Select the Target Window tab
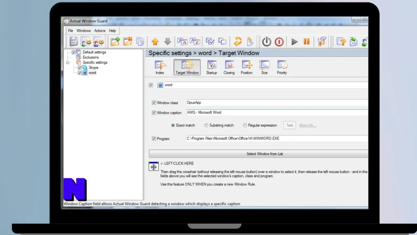 tap(187, 67)
